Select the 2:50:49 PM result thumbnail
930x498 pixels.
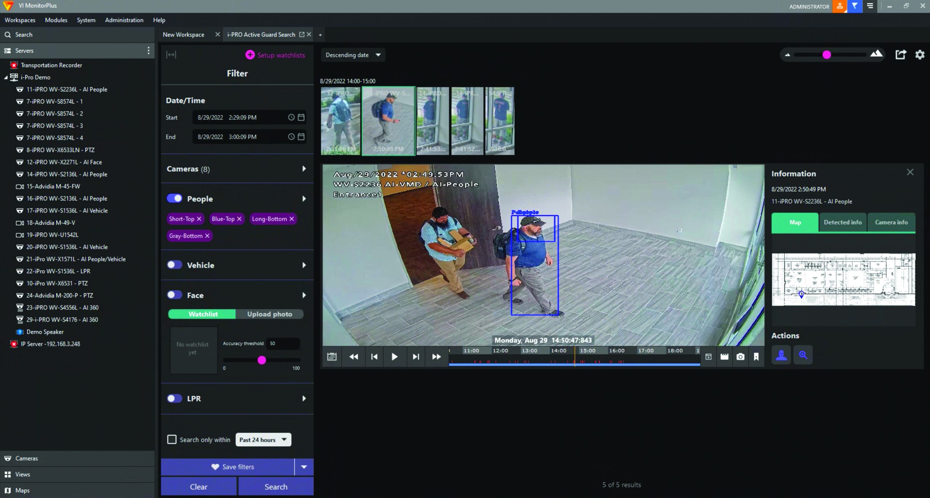(x=388, y=121)
